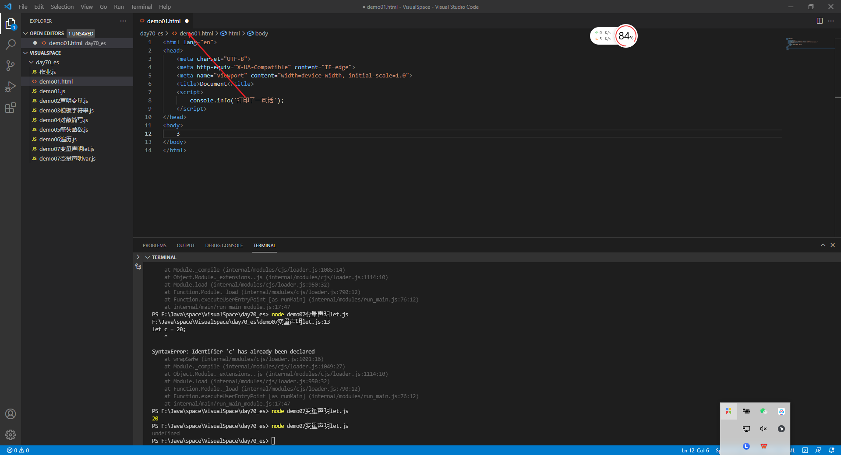Click Ln 12, Col 6 in status bar

(695, 450)
